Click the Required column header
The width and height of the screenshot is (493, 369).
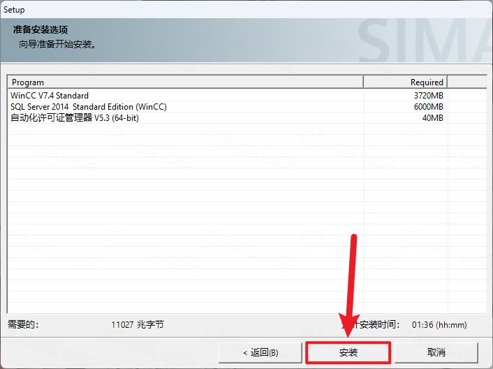tap(405, 82)
